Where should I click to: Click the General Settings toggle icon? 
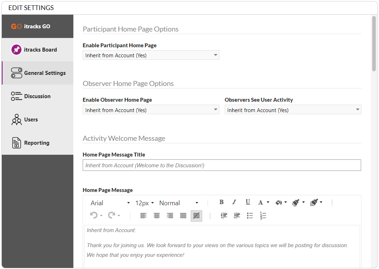pos(16,73)
